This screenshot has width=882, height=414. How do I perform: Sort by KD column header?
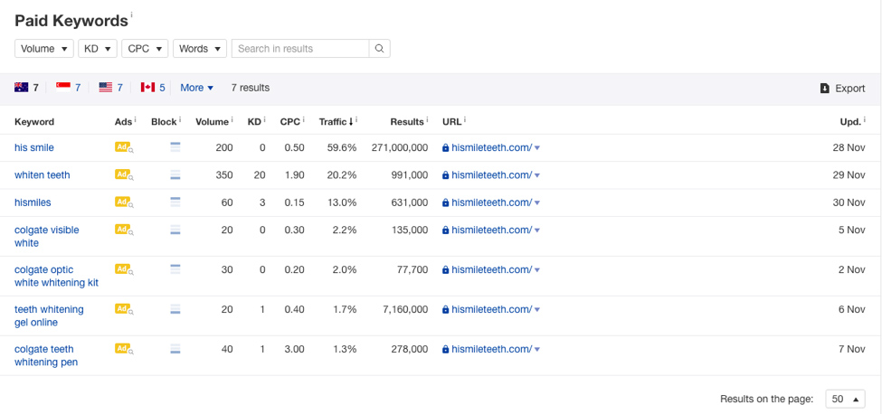[254, 122]
